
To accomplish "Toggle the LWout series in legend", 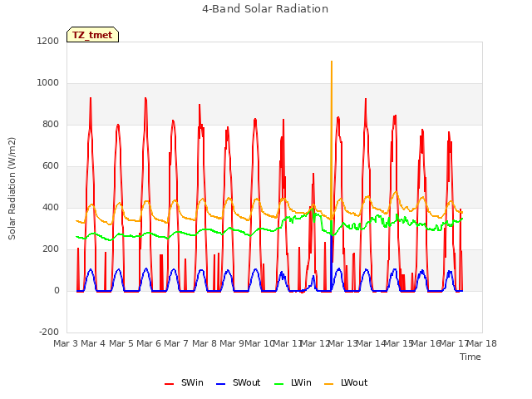I will coord(346,382).
